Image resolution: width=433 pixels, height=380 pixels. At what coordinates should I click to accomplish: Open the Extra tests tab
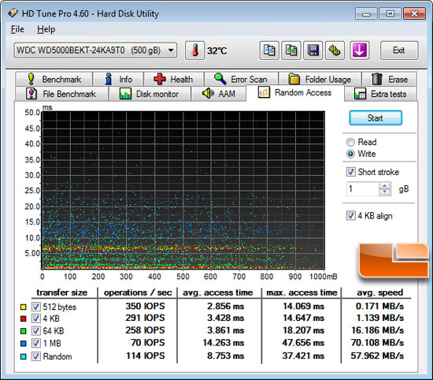tap(380, 94)
